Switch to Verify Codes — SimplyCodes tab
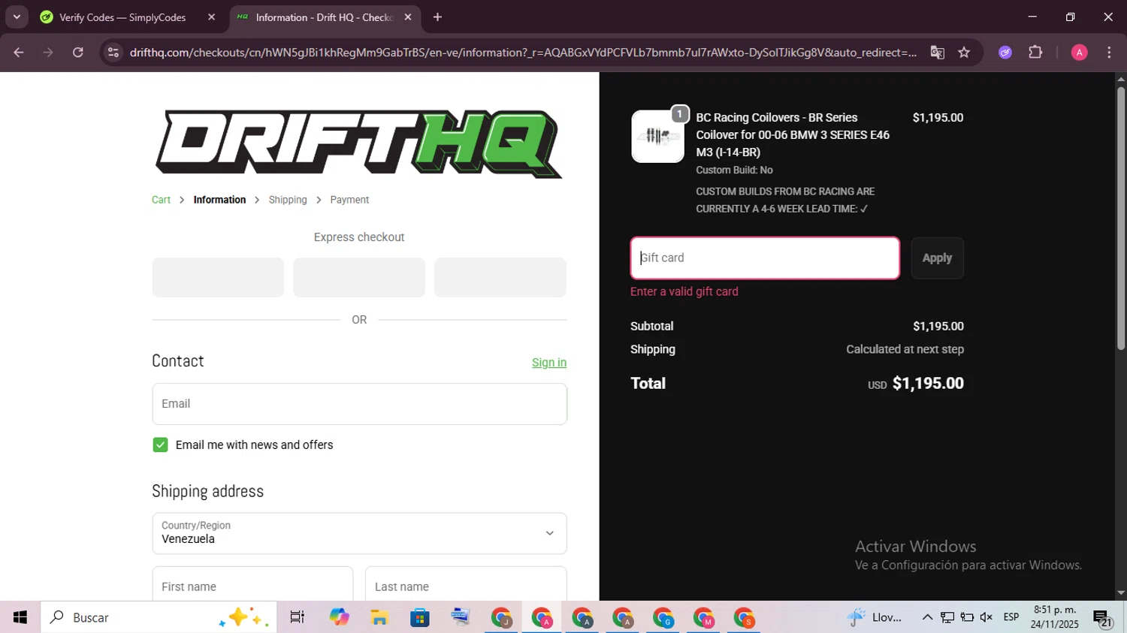The height and width of the screenshot is (633, 1127). pos(122,17)
